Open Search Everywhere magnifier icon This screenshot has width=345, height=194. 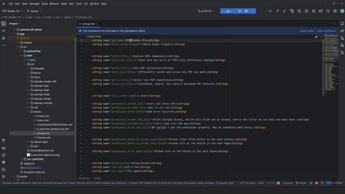(328, 11)
